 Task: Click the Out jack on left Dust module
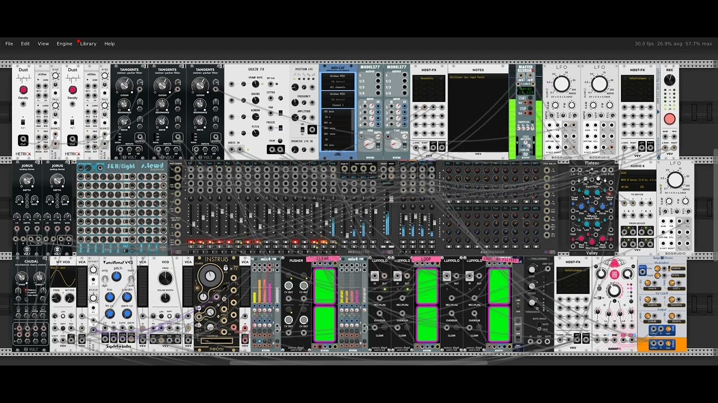click(x=23, y=140)
